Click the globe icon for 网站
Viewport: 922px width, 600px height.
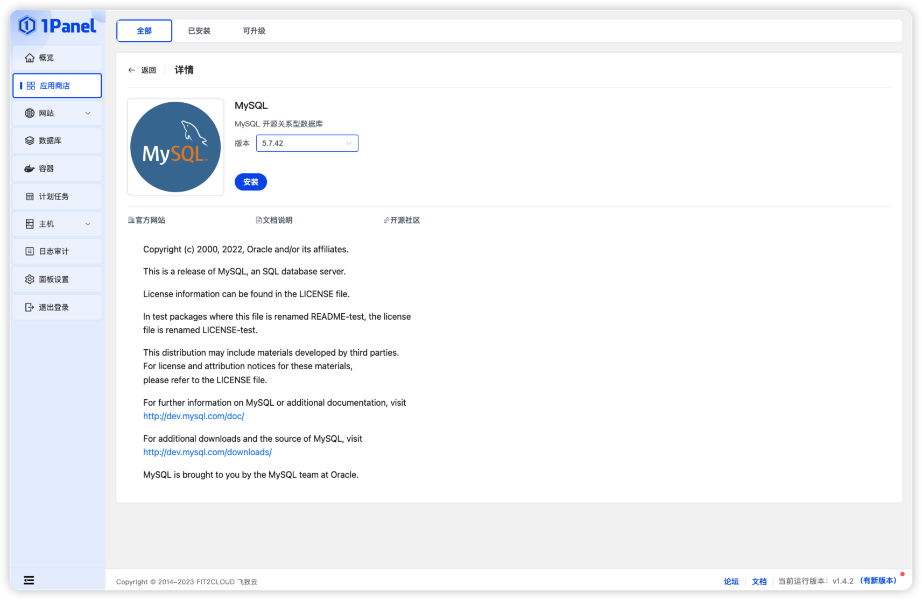click(x=30, y=113)
